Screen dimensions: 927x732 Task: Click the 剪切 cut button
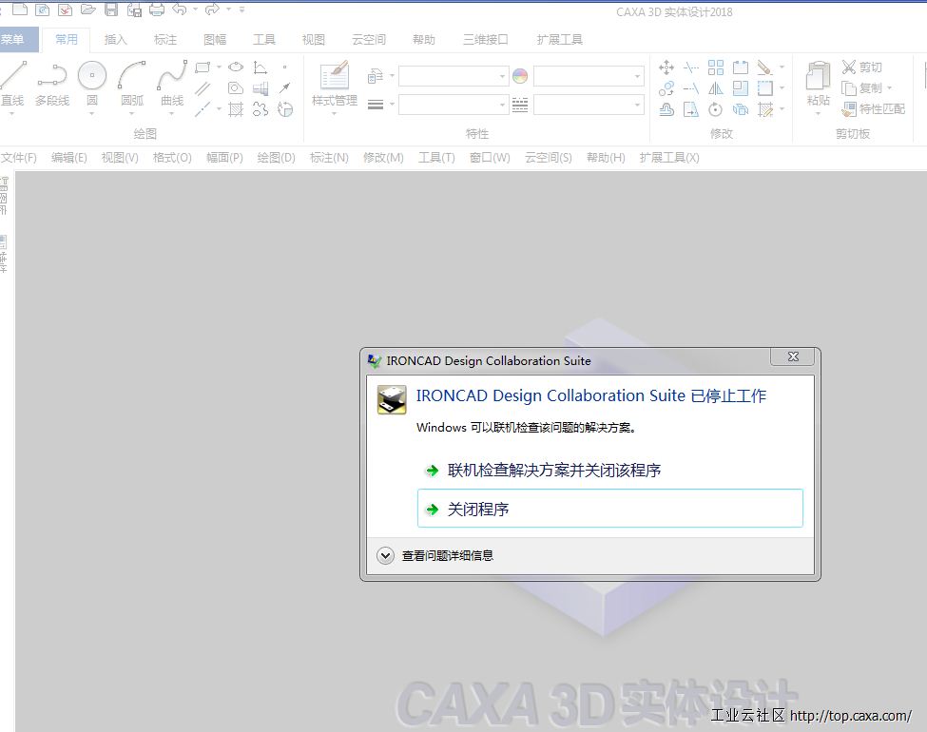(862, 67)
